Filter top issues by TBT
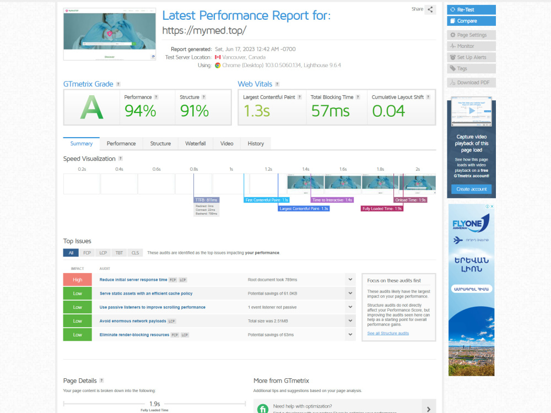Screen dimensions: 551x413 click(119, 253)
